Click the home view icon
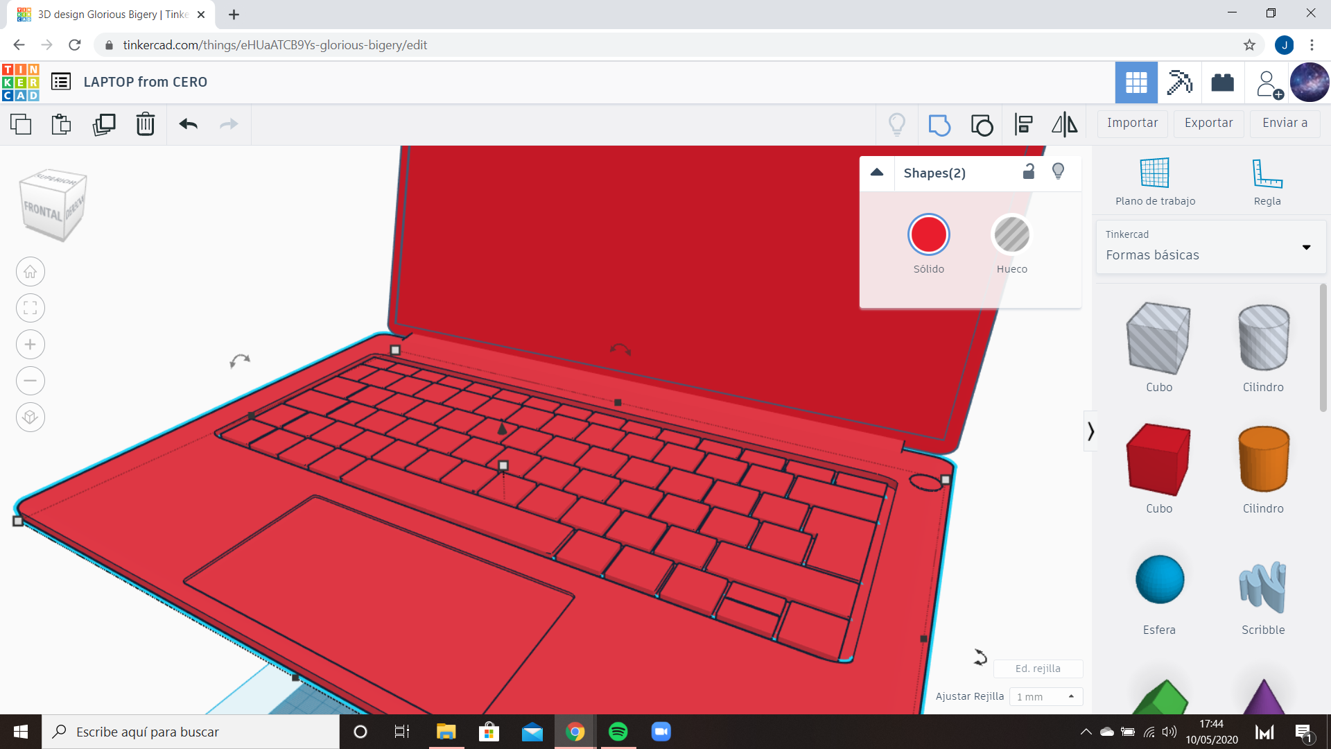 (x=30, y=271)
